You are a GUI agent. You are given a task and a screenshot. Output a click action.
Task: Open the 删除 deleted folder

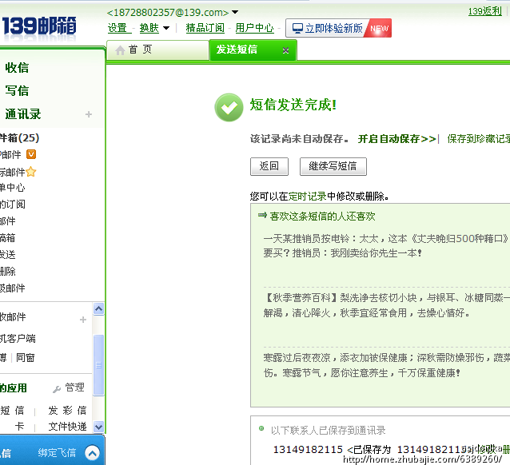coord(8,271)
